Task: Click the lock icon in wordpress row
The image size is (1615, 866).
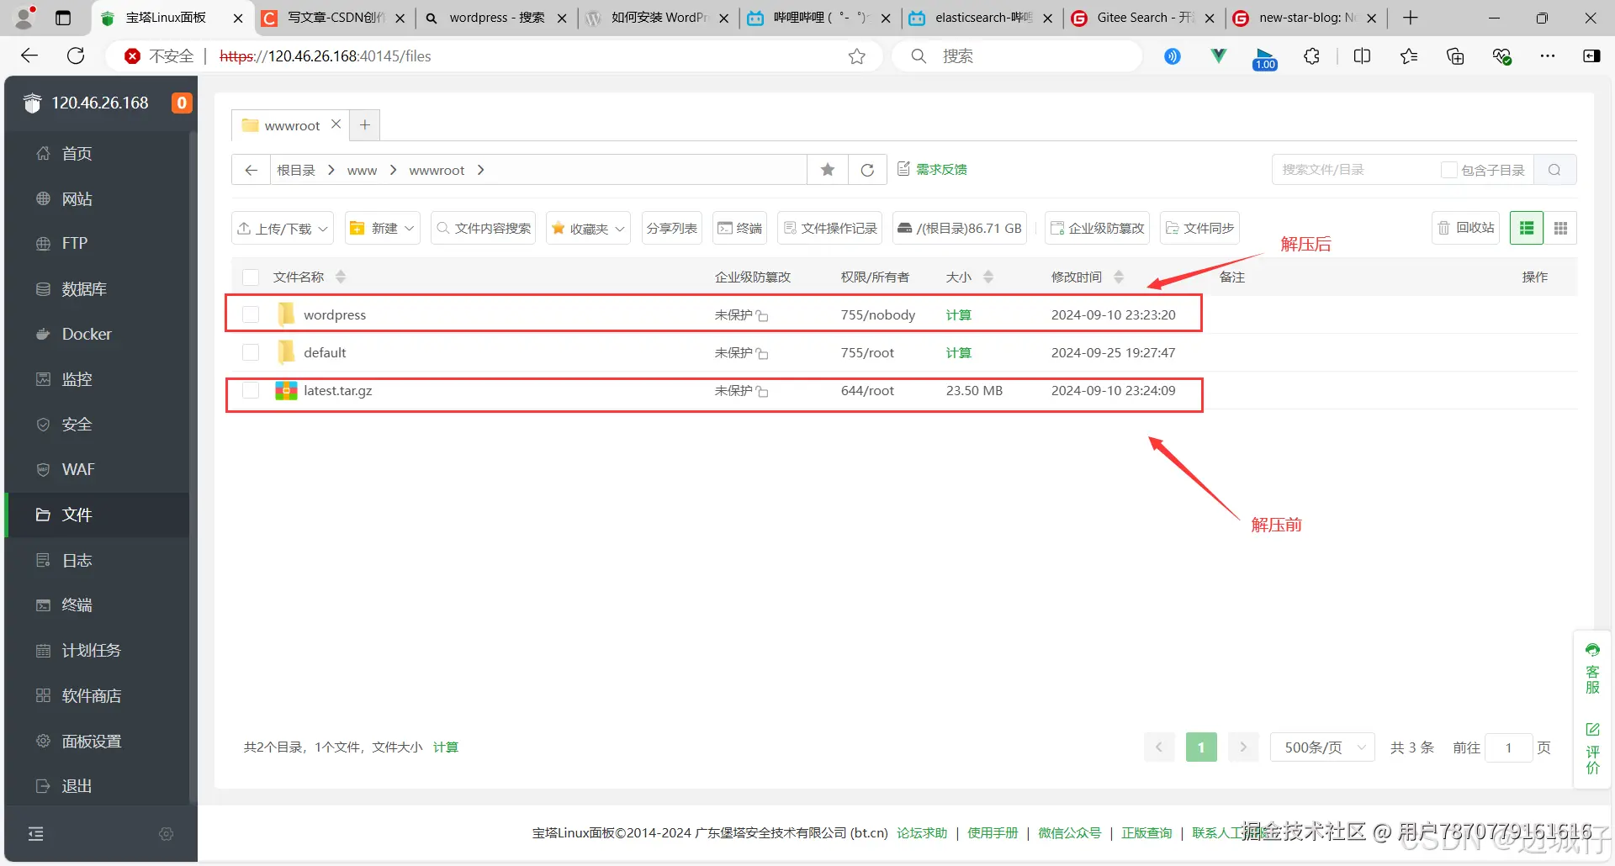Action: coord(762,316)
